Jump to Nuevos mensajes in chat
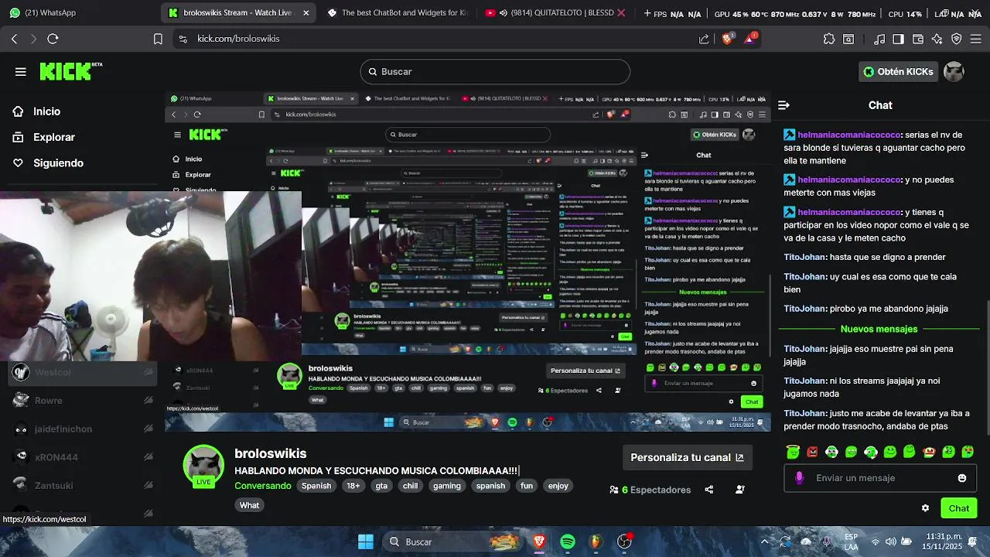 879,329
